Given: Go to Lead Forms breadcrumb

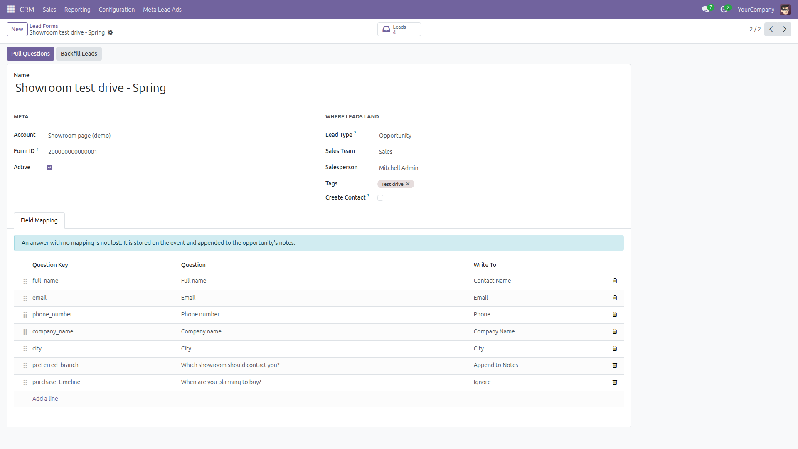Looking at the screenshot, I should coord(44,26).
